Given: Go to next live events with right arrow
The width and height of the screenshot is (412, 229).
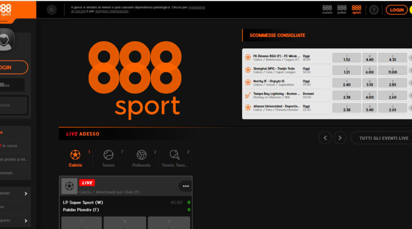Looking at the screenshot, I should click(340, 138).
